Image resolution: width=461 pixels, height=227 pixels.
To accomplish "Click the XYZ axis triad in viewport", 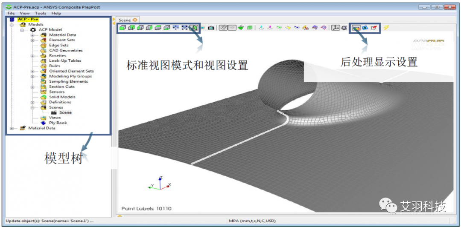I will (160, 183).
